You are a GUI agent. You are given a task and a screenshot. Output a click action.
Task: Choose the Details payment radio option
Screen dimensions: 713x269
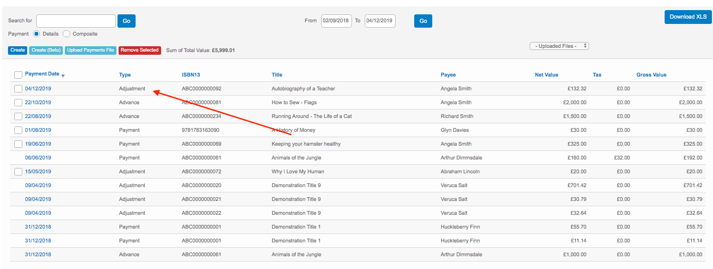point(37,34)
